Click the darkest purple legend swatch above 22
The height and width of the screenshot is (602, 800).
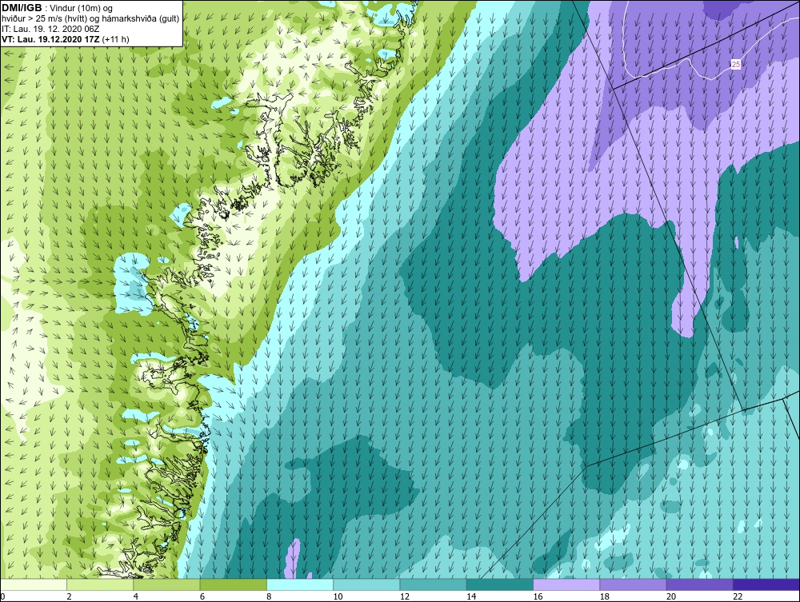766,584
